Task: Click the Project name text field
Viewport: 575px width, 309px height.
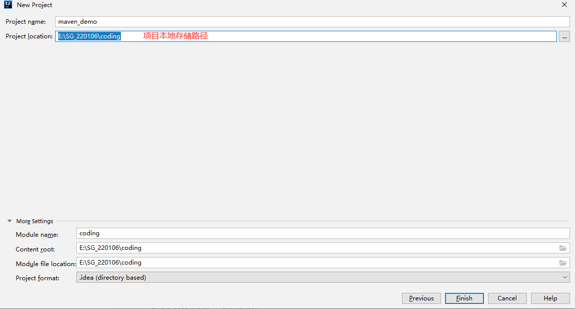Action: 312,22
